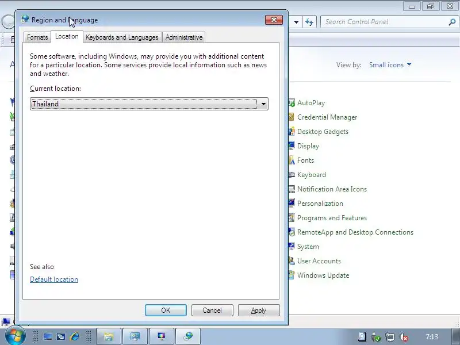Open the Default location link
The width and height of the screenshot is (460, 345).
tap(54, 279)
